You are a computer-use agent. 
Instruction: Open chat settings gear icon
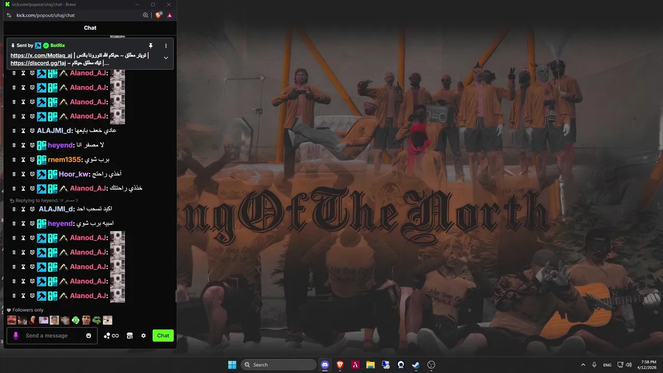(x=143, y=336)
